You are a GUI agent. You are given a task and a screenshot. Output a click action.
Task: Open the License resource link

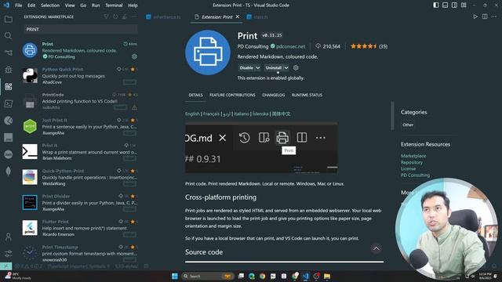[408, 169]
